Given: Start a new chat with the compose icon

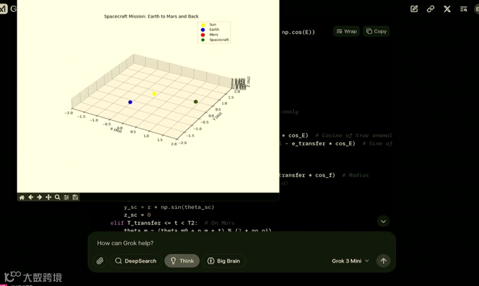Looking at the screenshot, I should click(x=414, y=9).
